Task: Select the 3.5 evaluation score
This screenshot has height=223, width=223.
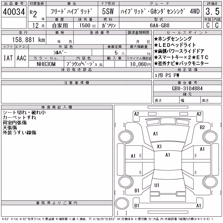Action: [212, 11]
